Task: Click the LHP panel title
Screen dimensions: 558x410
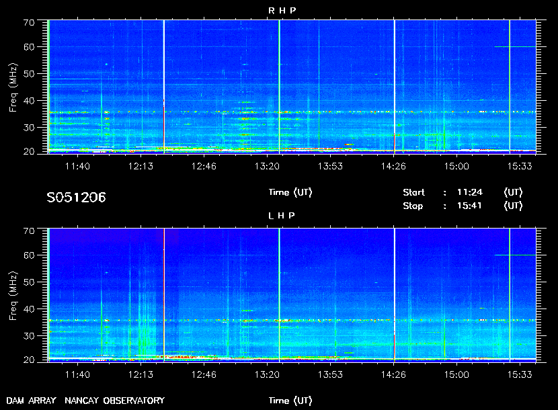Action: tap(282, 215)
